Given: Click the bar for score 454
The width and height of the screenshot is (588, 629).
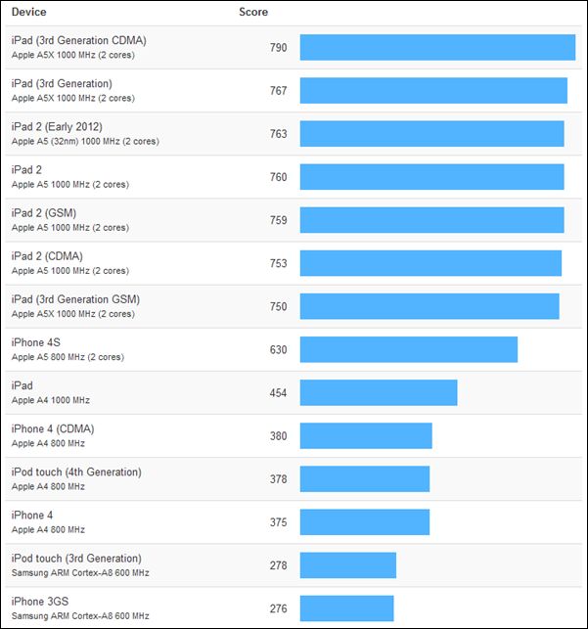Looking at the screenshot, I should click(x=379, y=392).
